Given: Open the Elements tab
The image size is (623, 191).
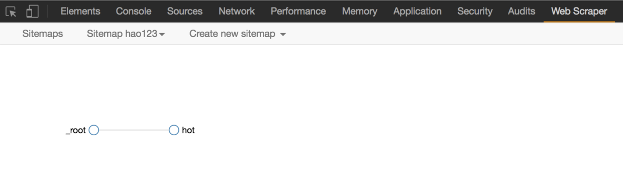Looking at the screenshot, I should click(80, 11).
